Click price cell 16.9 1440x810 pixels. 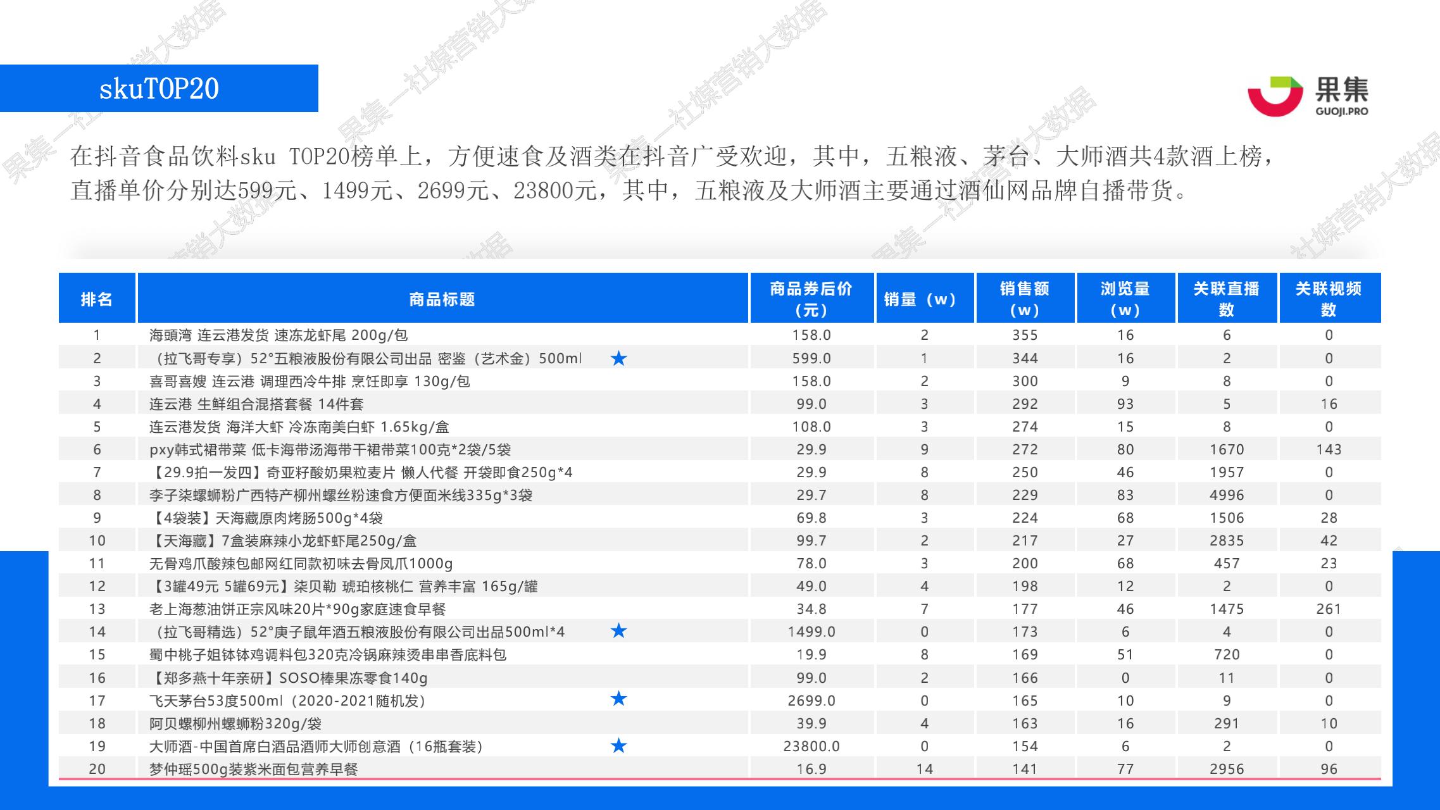(x=811, y=769)
